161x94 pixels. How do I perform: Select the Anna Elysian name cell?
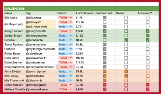[14, 71]
